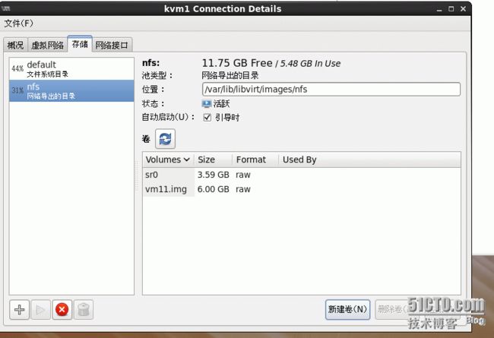
Task: Select the vm11.img volume row
Action: tap(302, 189)
